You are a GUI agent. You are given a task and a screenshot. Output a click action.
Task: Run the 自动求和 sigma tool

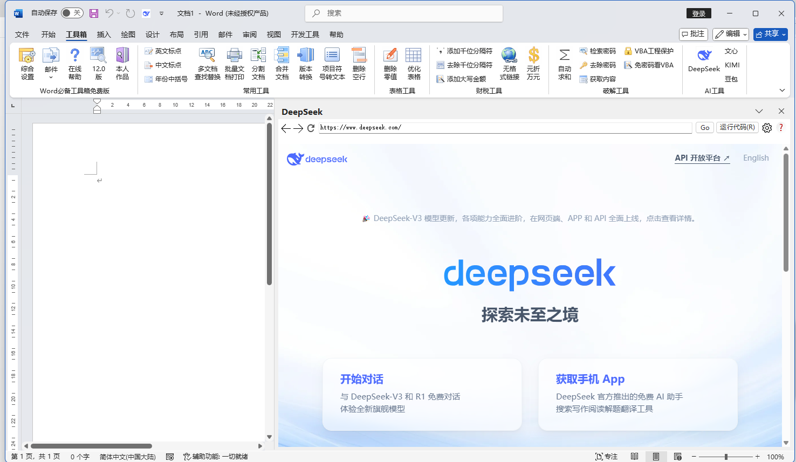click(564, 64)
